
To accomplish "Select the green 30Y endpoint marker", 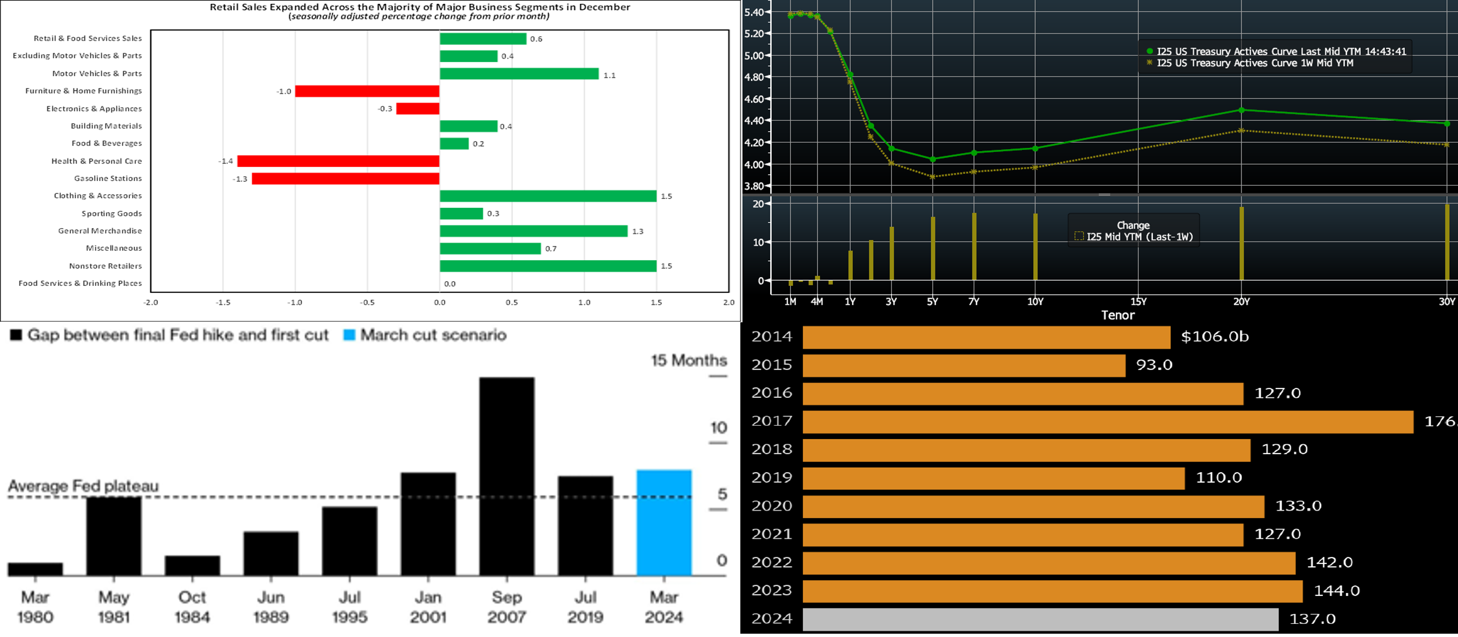I will (1447, 123).
